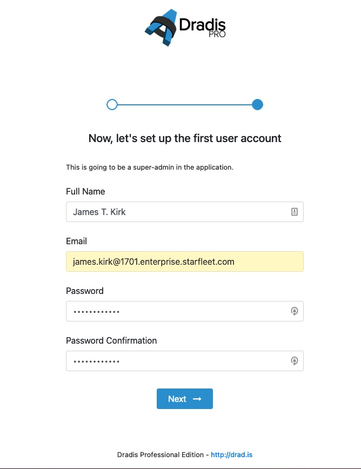Click the Password Confirmation label
Viewport: 361px width, 469px height.
[111, 340]
